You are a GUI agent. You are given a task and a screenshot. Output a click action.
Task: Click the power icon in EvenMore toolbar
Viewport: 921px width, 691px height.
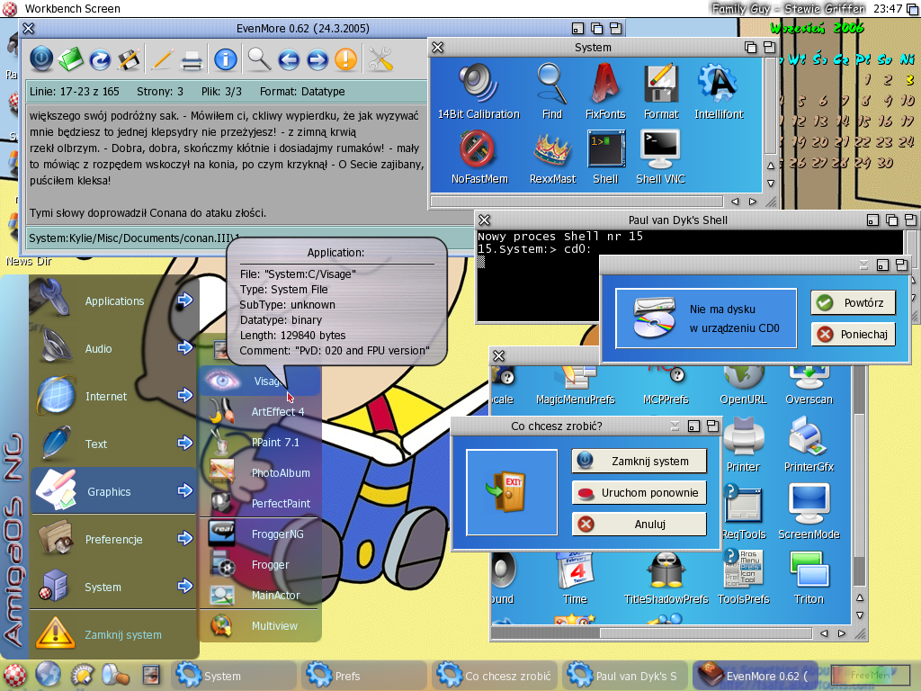click(x=41, y=59)
